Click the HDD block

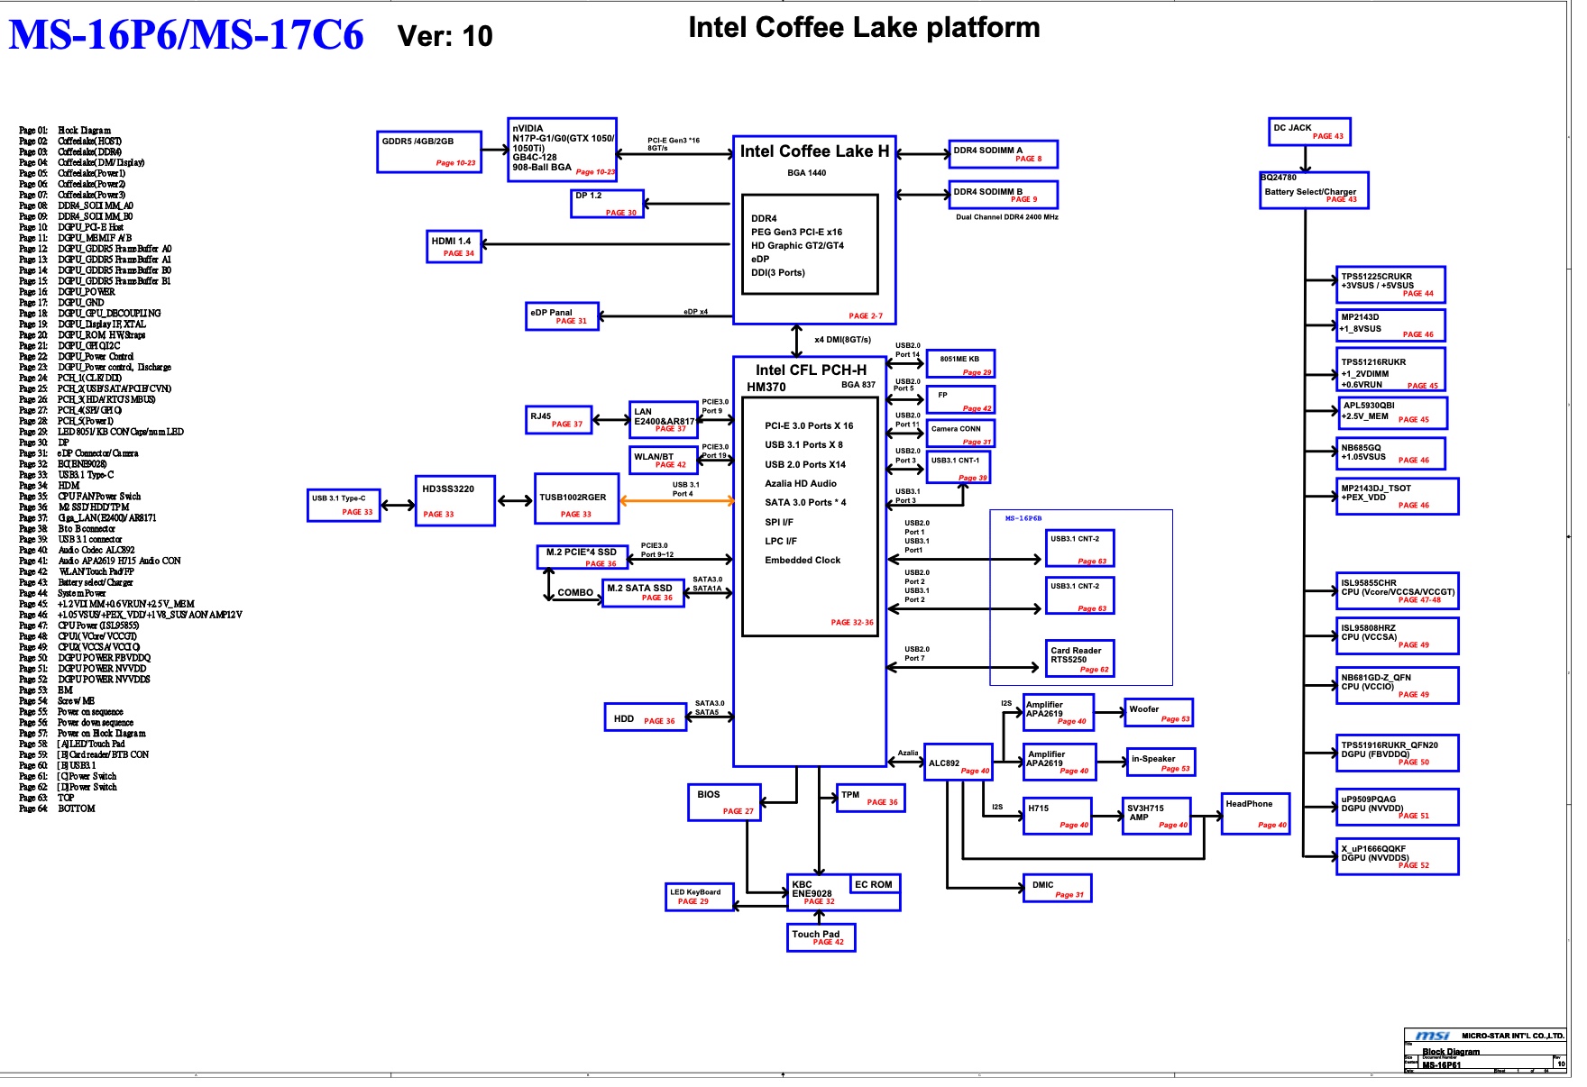646,717
